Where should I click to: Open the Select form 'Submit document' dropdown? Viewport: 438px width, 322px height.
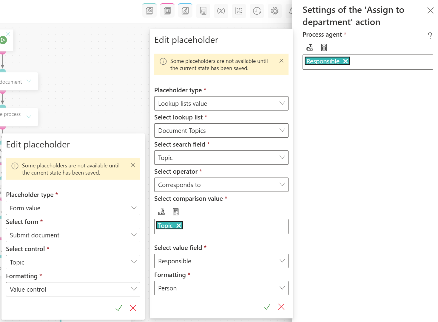point(73,235)
